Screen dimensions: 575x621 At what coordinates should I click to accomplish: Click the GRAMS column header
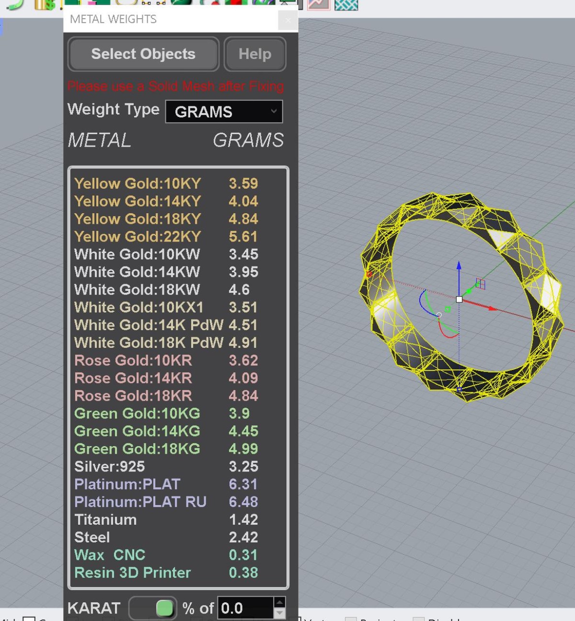pos(248,140)
